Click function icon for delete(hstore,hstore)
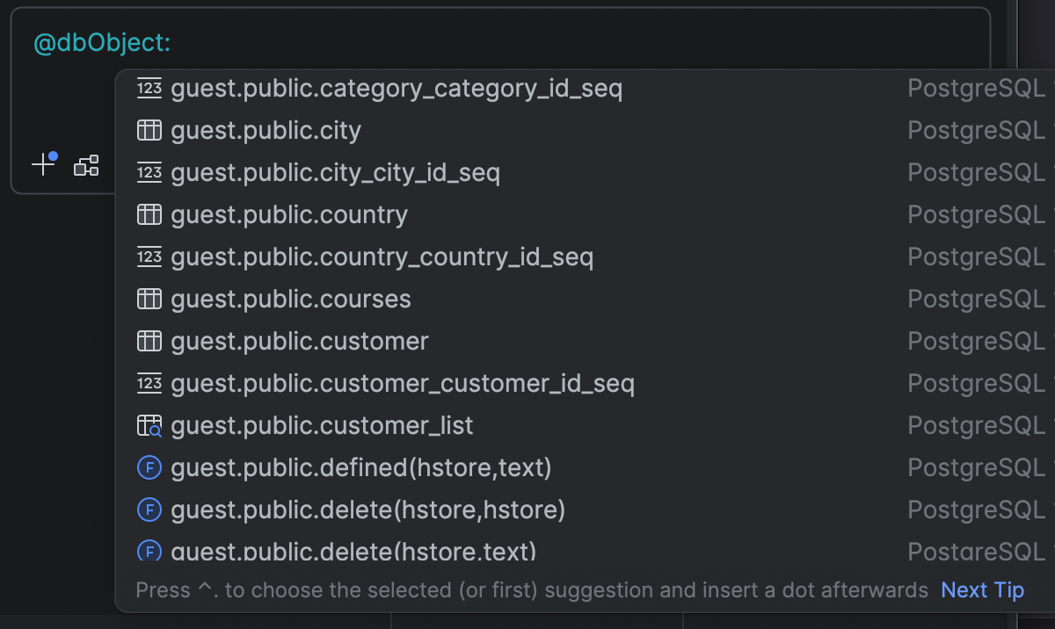Image resolution: width=1055 pixels, height=629 pixels. pos(149,510)
